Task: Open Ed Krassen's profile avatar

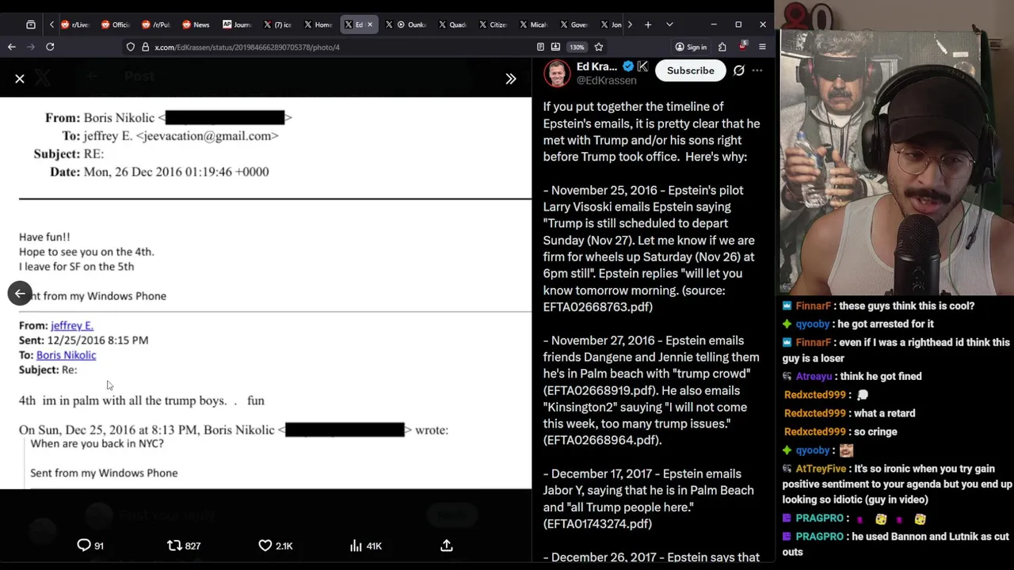Action: point(557,72)
